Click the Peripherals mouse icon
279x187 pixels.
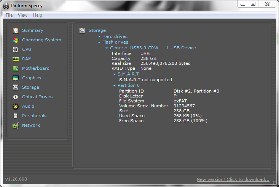[x=16, y=116]
